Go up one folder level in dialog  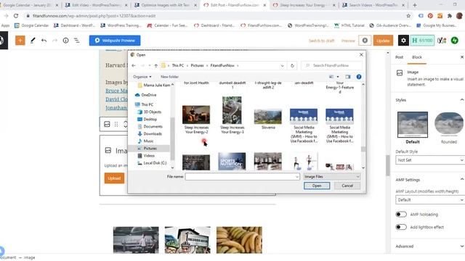[x=156, y=65]
